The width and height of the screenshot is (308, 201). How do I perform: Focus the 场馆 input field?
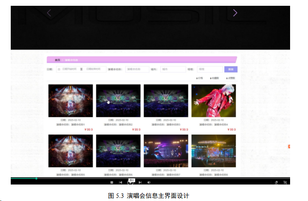click(x=210, y=69)
